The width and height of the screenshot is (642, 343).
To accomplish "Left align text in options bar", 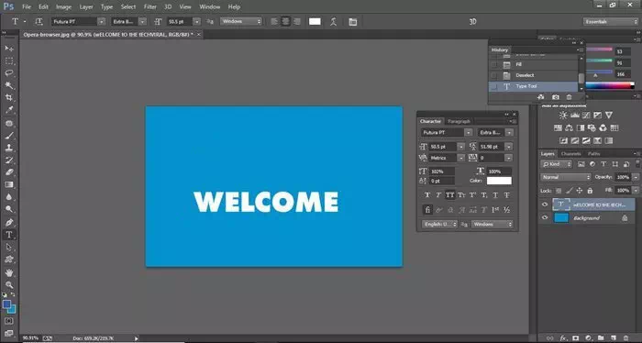I will (x=275, y=22).
